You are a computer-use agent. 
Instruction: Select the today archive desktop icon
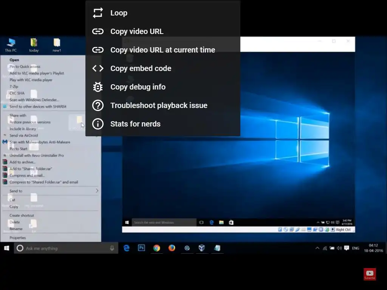coord(34,45)
